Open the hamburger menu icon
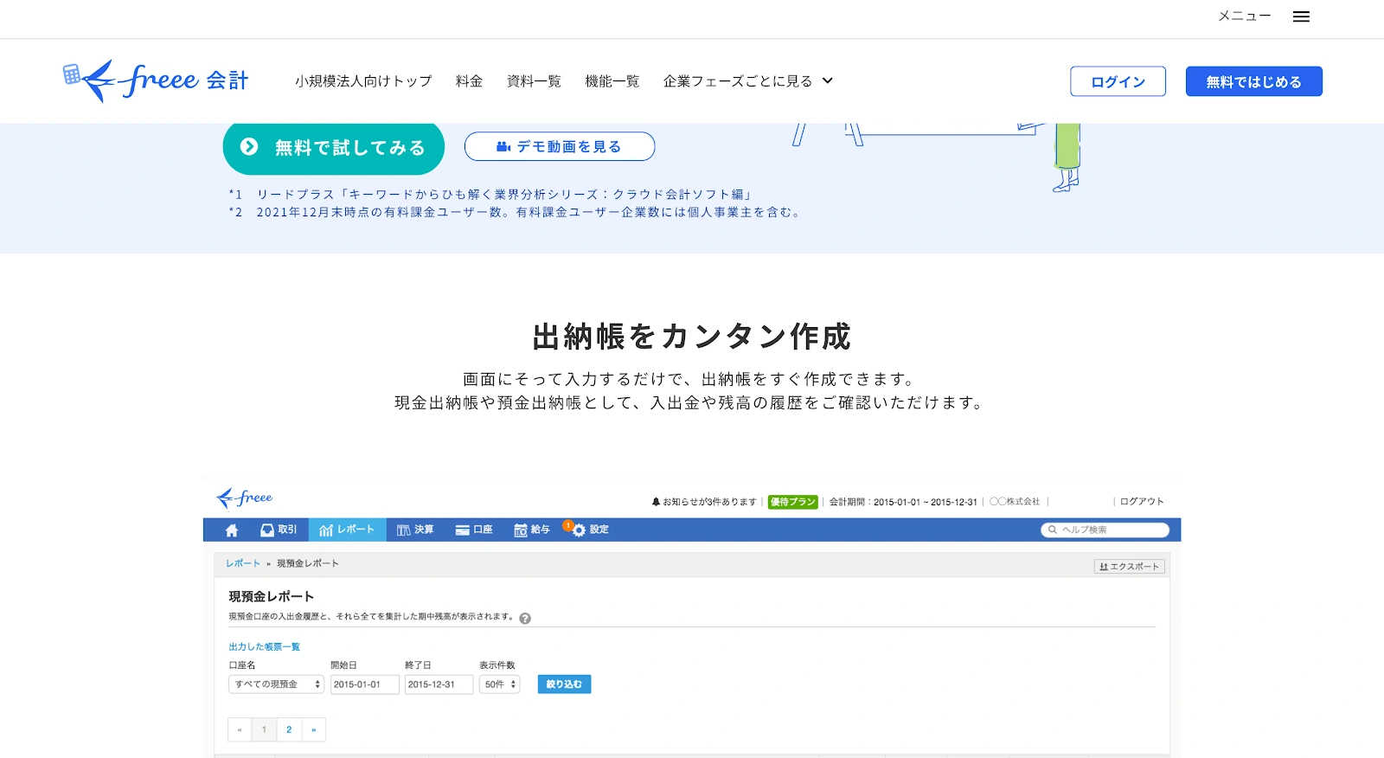 coord(1301,16)
